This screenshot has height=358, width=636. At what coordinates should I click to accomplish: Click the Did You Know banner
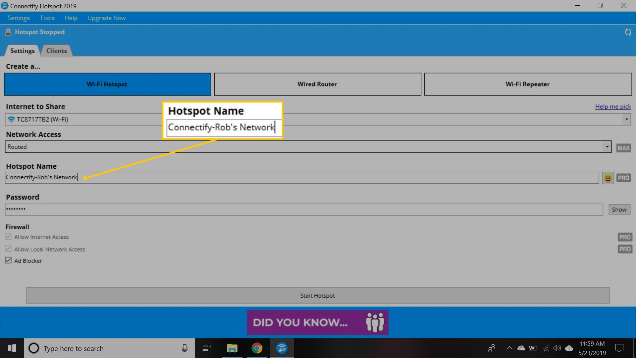(318, 323)
